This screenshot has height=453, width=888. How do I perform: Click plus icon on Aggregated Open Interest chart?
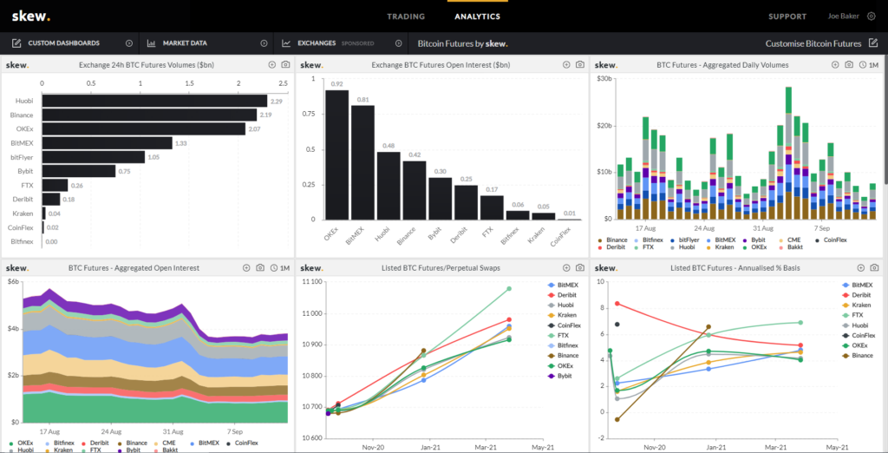pos(246,267)
